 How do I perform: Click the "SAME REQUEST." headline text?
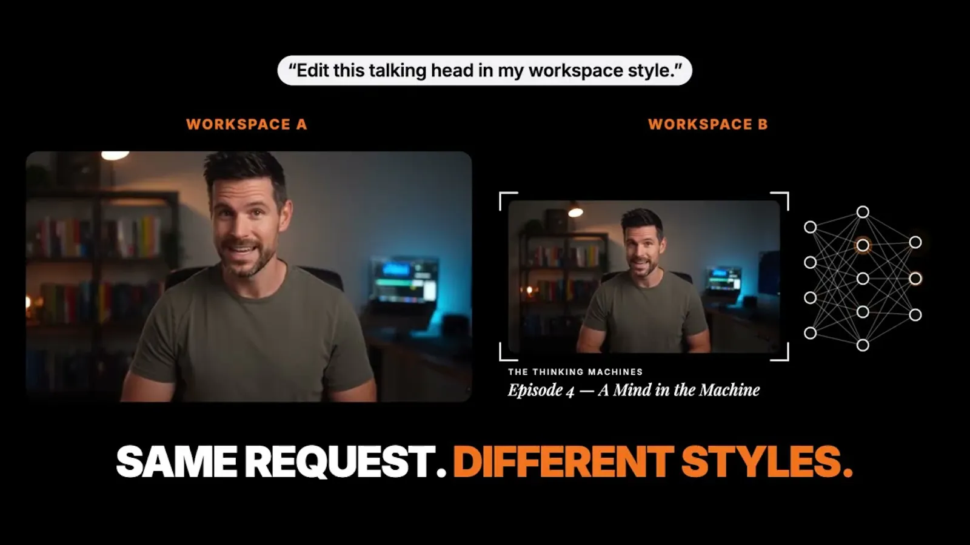point(281,462)
